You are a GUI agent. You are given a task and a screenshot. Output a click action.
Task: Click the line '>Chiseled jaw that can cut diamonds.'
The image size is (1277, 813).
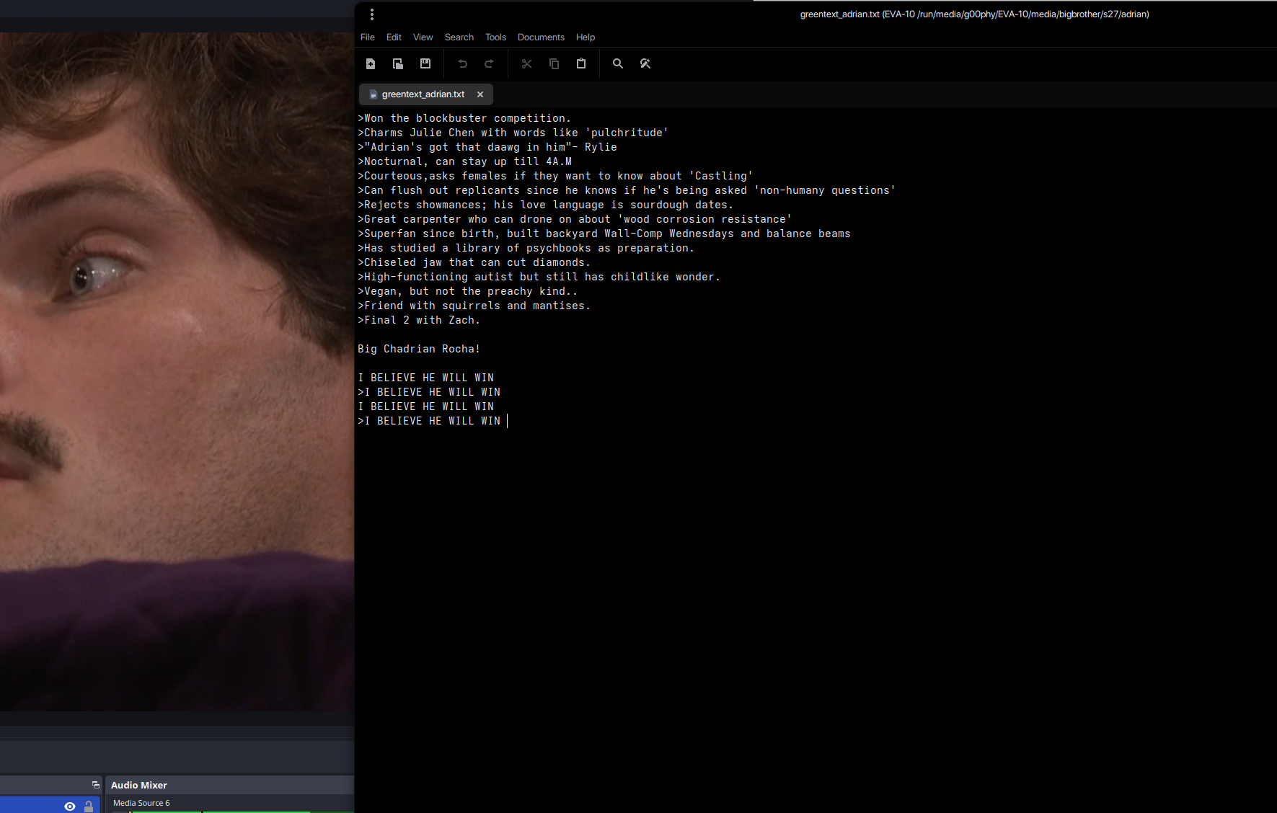click(474, 262)
